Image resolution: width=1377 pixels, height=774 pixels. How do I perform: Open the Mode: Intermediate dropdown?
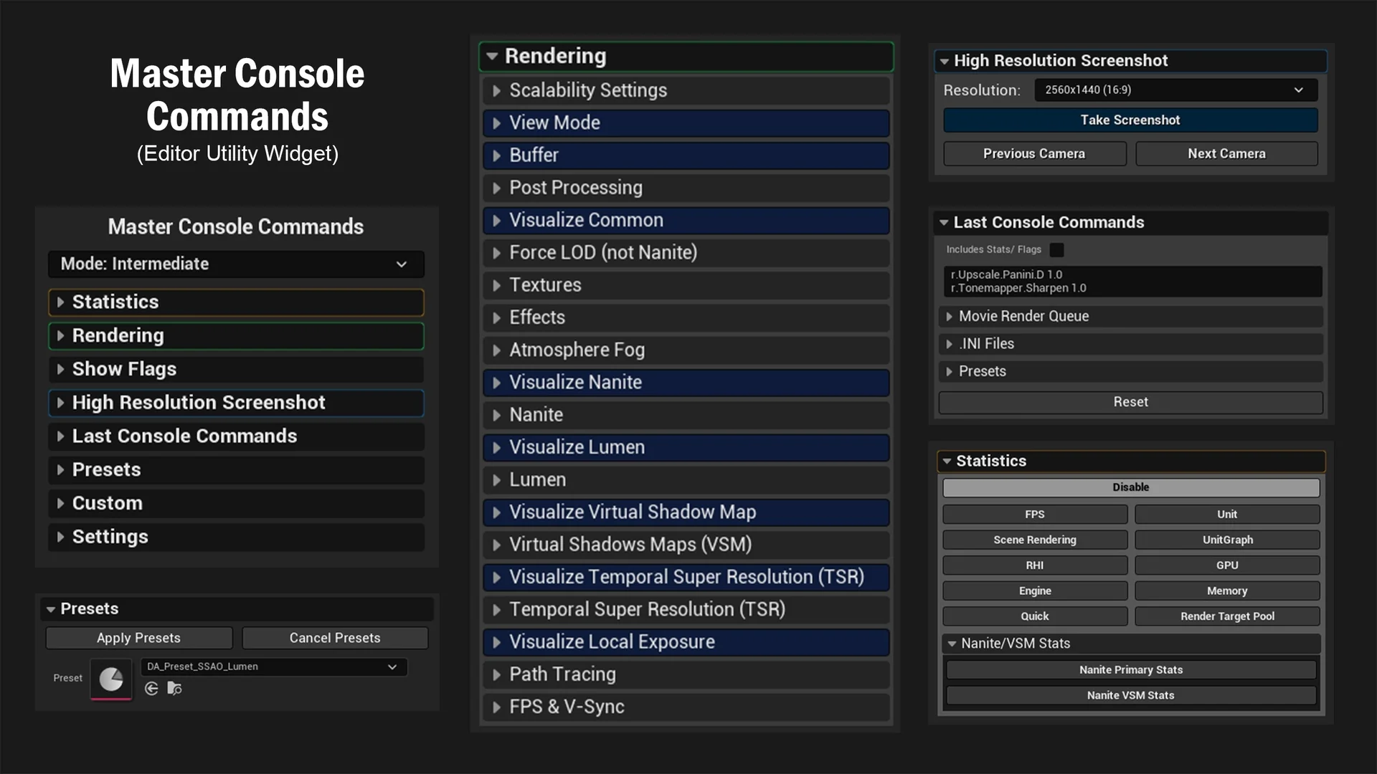[236, 264]
